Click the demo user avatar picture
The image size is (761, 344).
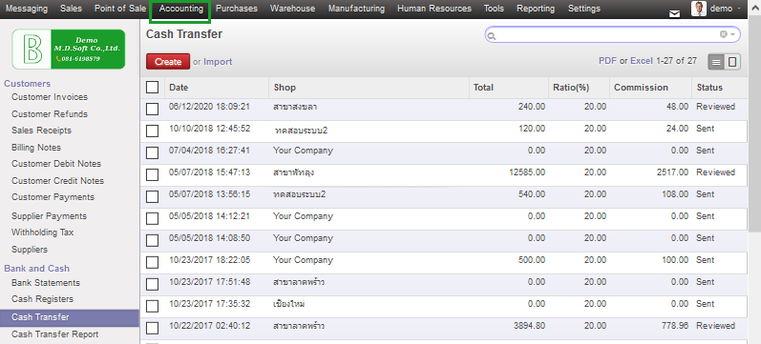699,9
